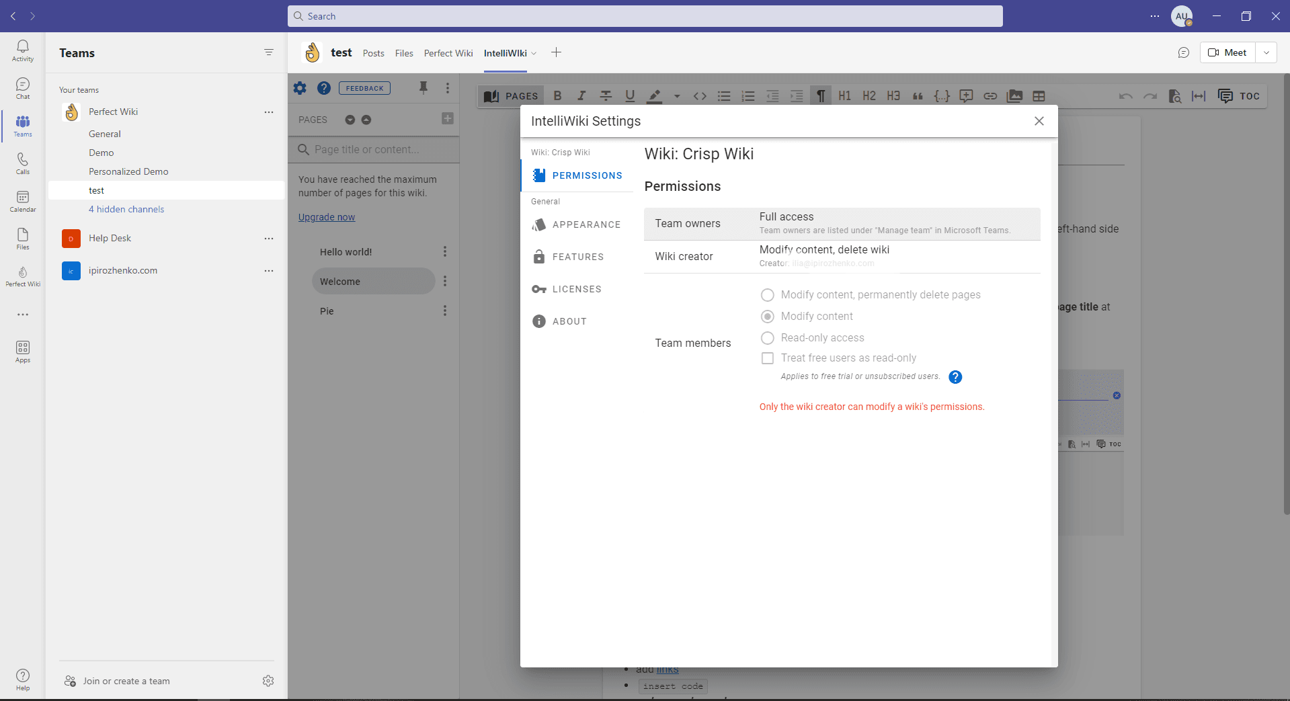The width and height of the screenshot is (1290, 701).
Task: Show the '4 hidden channels' link
Action: [126, 209]
